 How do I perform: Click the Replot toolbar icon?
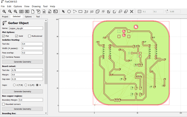27,12
